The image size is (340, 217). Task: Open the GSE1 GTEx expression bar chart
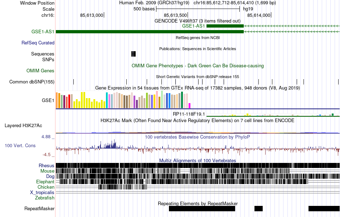tap(123, 100)
